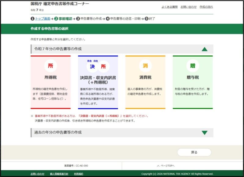
Task: Open お問い合わせ in the top header
Action: click(x=188, y=7)
